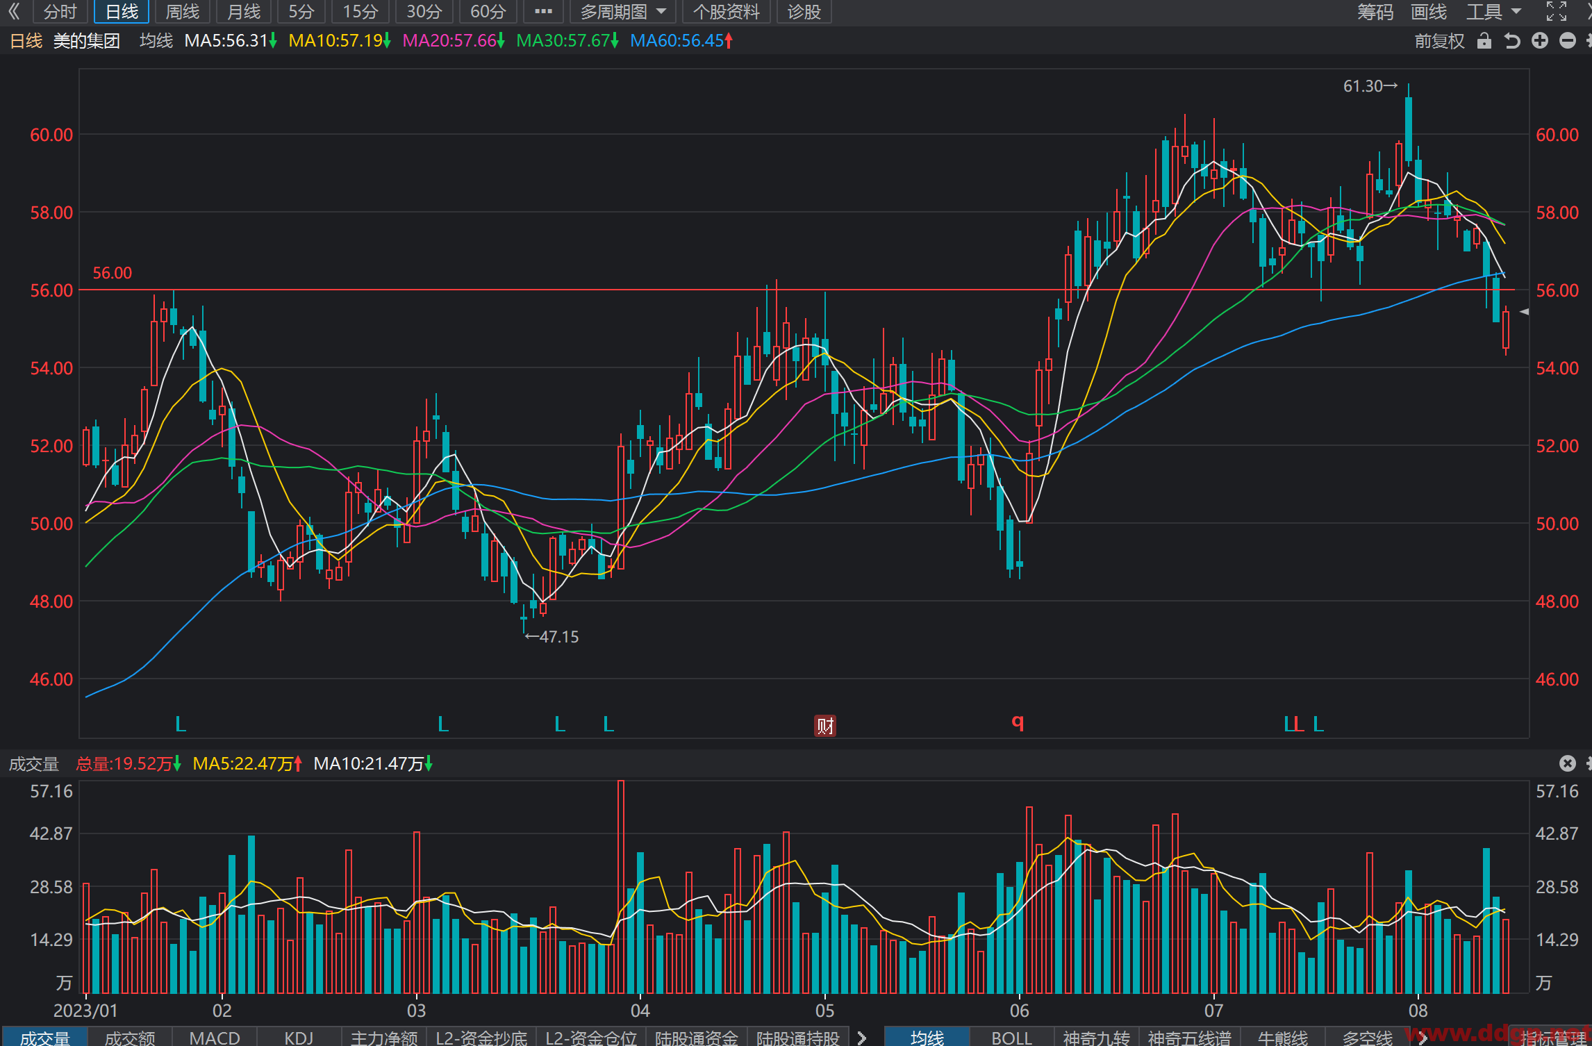The height and width of the screenshot is (1046, 1592).
Task: Switch to the 周线 weekly chart
Action: pyautogui.click(x=183, y=11)
